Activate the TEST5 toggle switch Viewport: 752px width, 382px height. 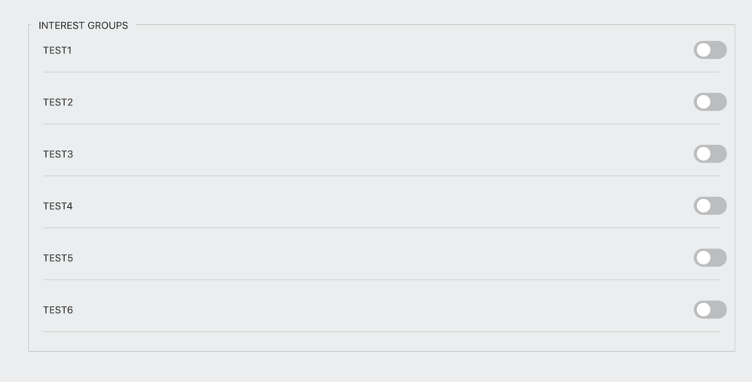710,258
